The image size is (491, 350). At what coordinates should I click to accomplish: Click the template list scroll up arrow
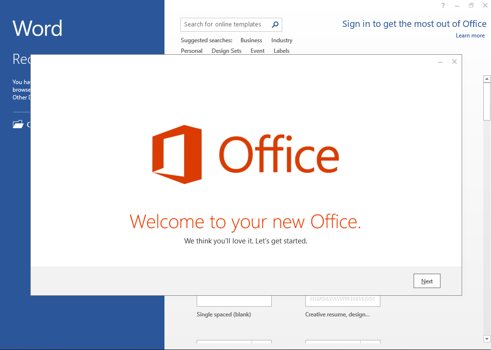[x=487, y=79]
